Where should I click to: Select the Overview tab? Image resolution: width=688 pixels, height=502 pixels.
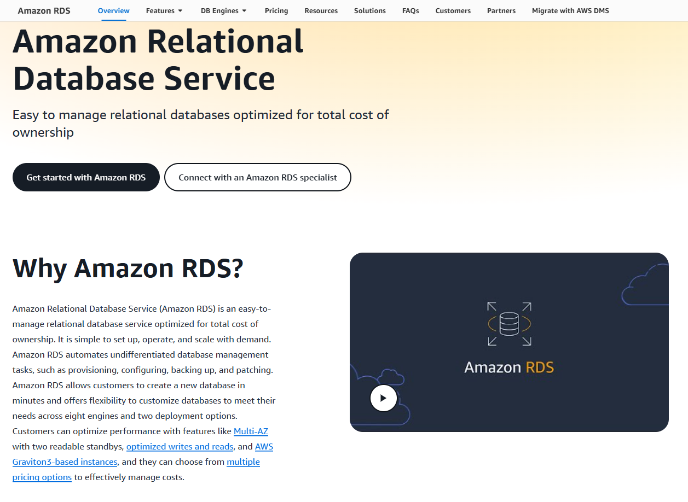point(113,10)
